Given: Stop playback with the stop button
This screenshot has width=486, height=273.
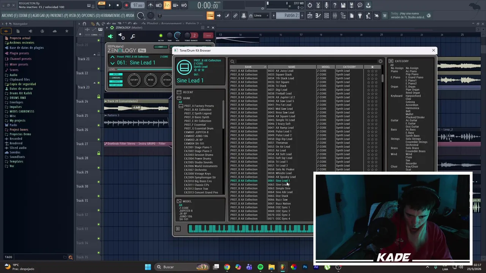Looking at the screenshot, I should (118, 5).
